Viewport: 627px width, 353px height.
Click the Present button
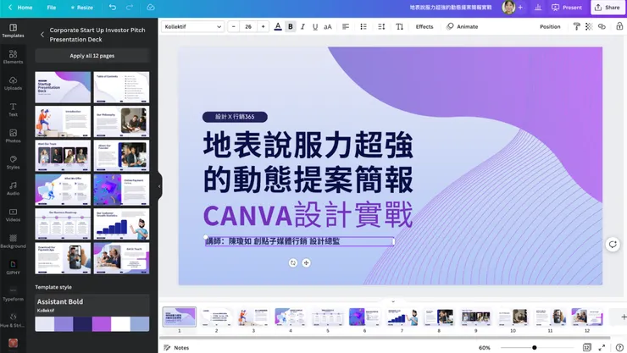(567, 7)
